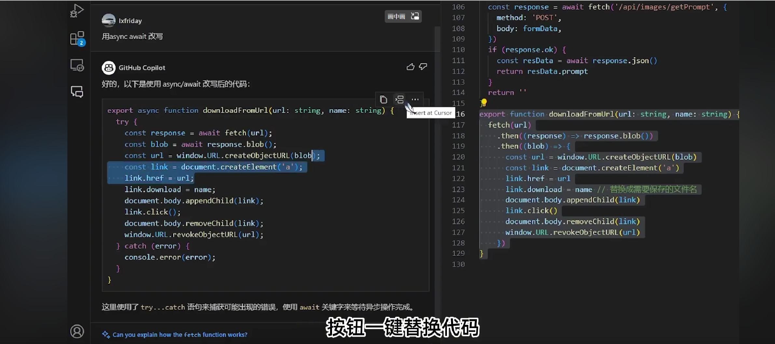The height and width of the screenshot is (344, 775).
Task: Click 'fetch(url)' on line 117
Action: click(509, 125)
